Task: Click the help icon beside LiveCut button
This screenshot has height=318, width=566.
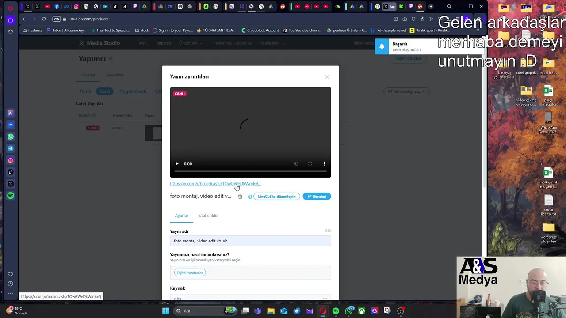Action: (x=250, y=197)
